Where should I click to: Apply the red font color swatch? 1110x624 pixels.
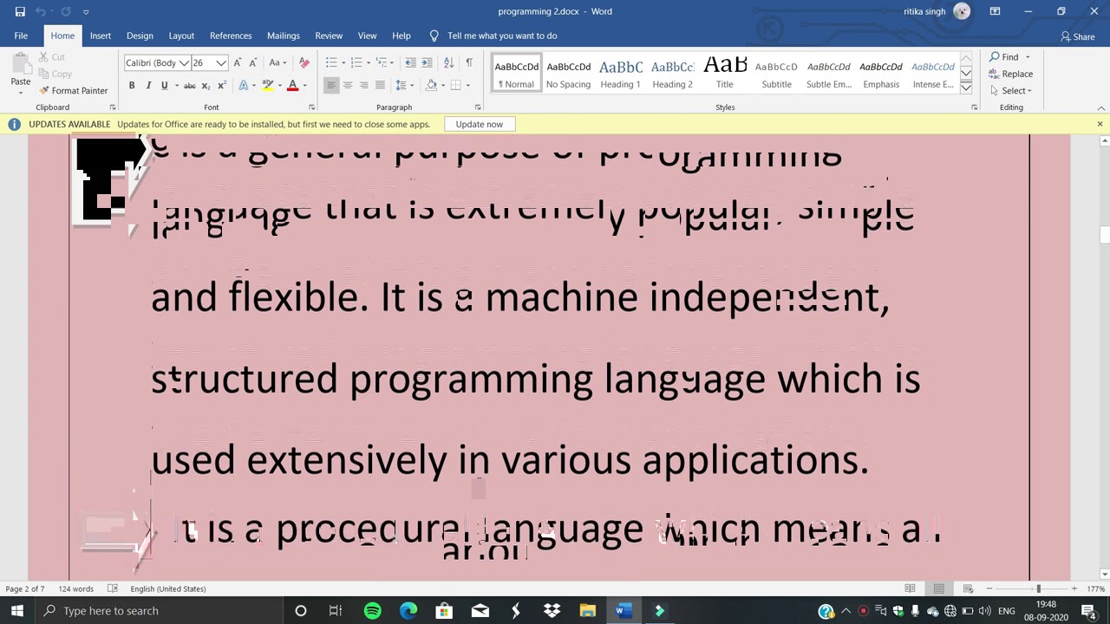(293, 85)
